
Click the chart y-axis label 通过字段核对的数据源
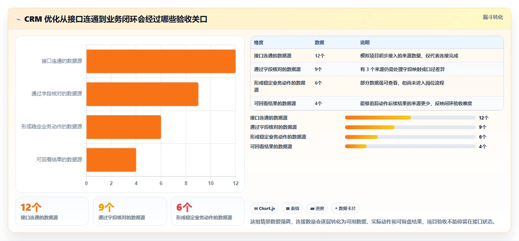[57, 94]
